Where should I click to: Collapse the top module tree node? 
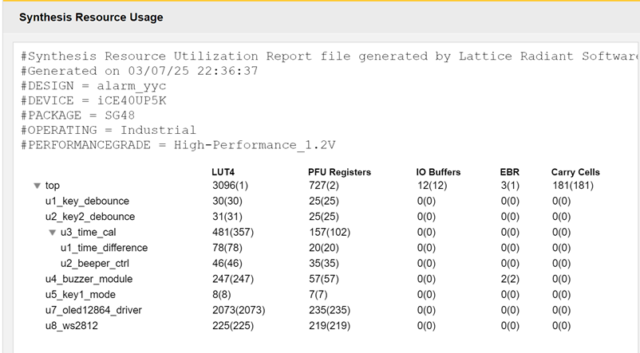[38, 186]
